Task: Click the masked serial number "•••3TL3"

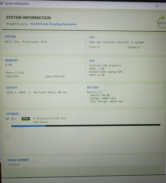Action: [13, 165]
